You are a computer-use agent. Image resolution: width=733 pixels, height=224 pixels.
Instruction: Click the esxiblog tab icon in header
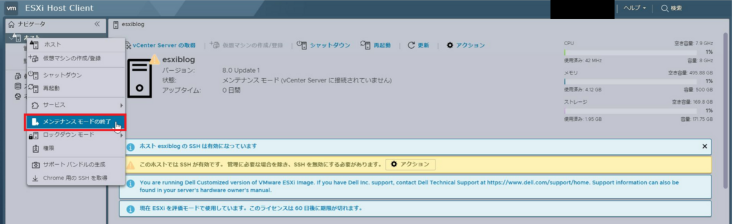click(x=116, y=24)
